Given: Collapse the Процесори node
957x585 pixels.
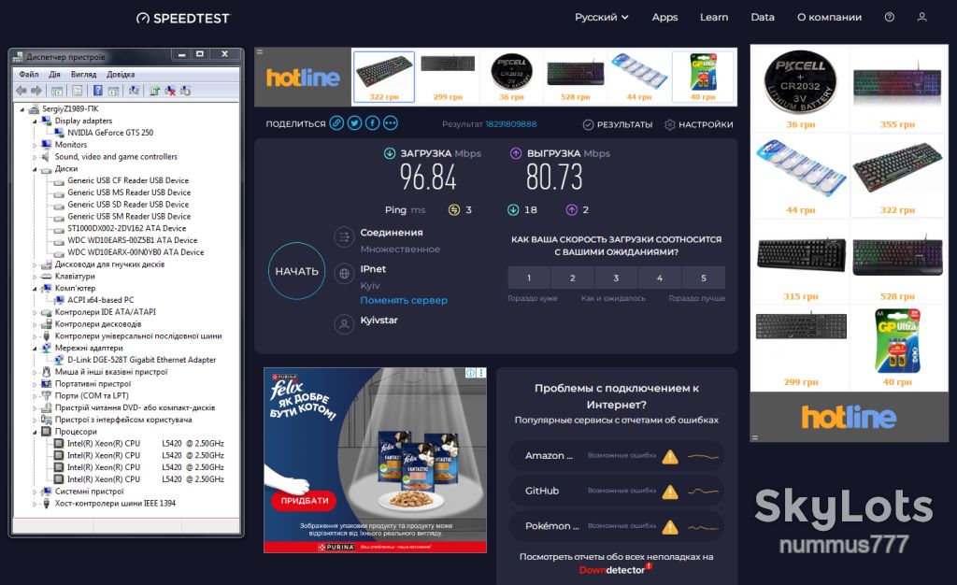Looking at the screenshot, I should click(35, 432).
